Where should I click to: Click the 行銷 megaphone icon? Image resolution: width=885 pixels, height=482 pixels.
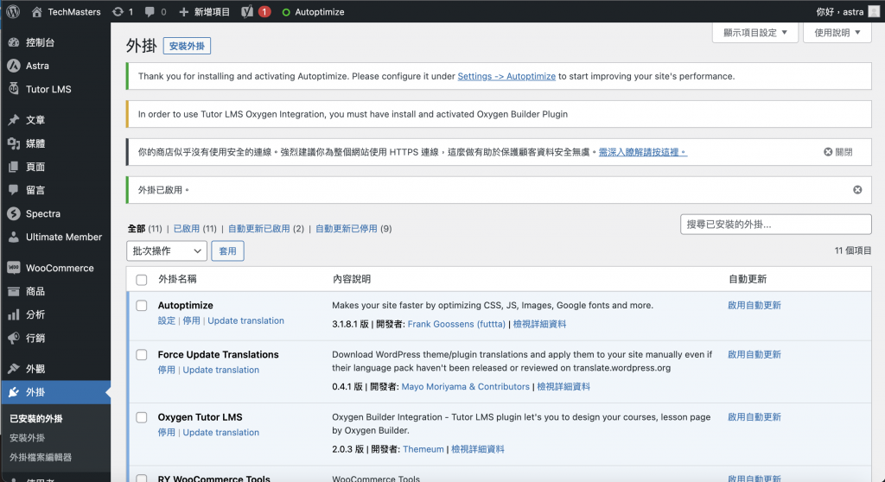pyautogui.click(x=14, y=338)
